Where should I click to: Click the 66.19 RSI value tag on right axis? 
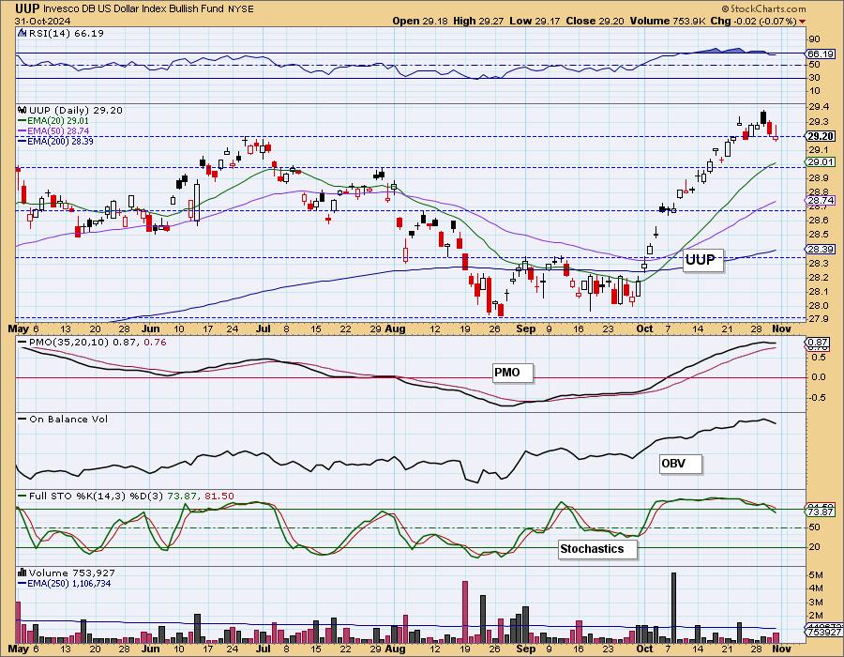tap(821, 53)
